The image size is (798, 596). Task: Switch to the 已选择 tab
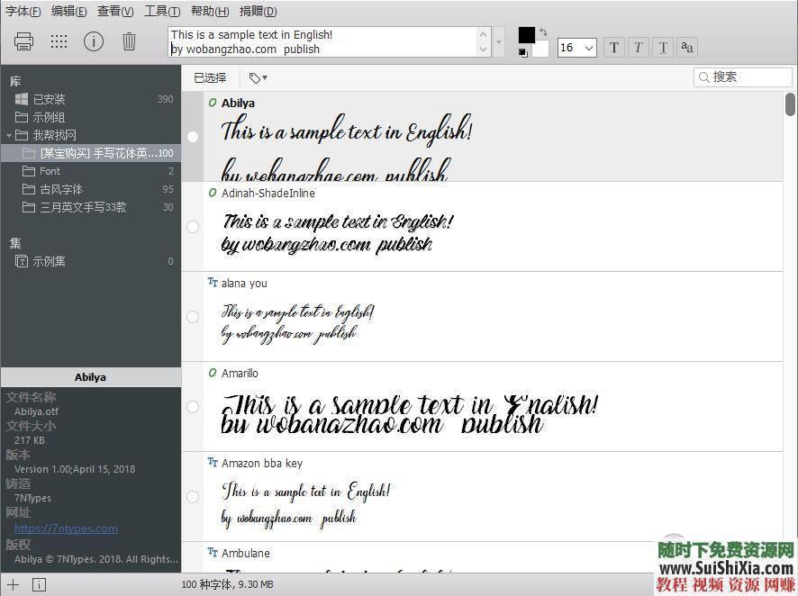pyautogui.click(x=209, y=77)
